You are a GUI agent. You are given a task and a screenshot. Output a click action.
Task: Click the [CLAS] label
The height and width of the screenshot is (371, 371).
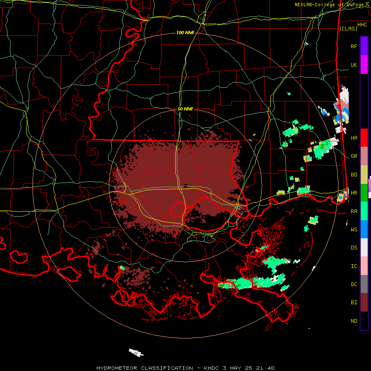pos(348,28)
